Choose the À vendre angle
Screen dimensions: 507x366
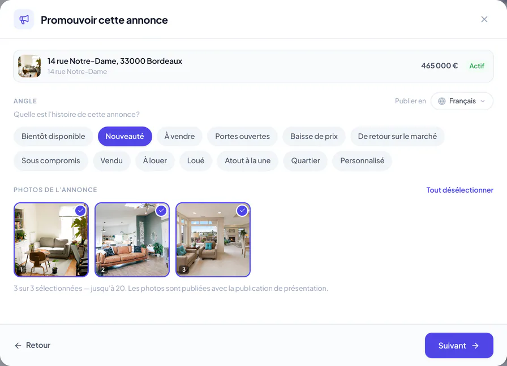pos(179,136)
